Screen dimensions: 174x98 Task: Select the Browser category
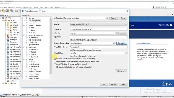pos(31,23)
